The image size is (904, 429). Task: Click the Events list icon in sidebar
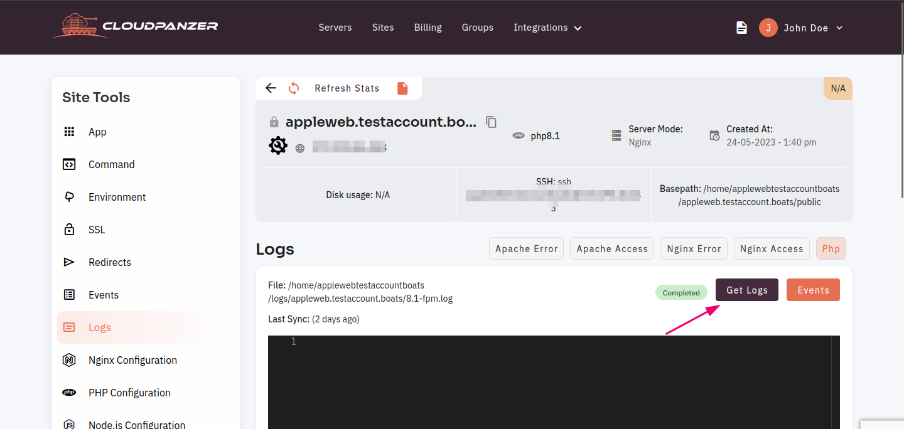69,295
